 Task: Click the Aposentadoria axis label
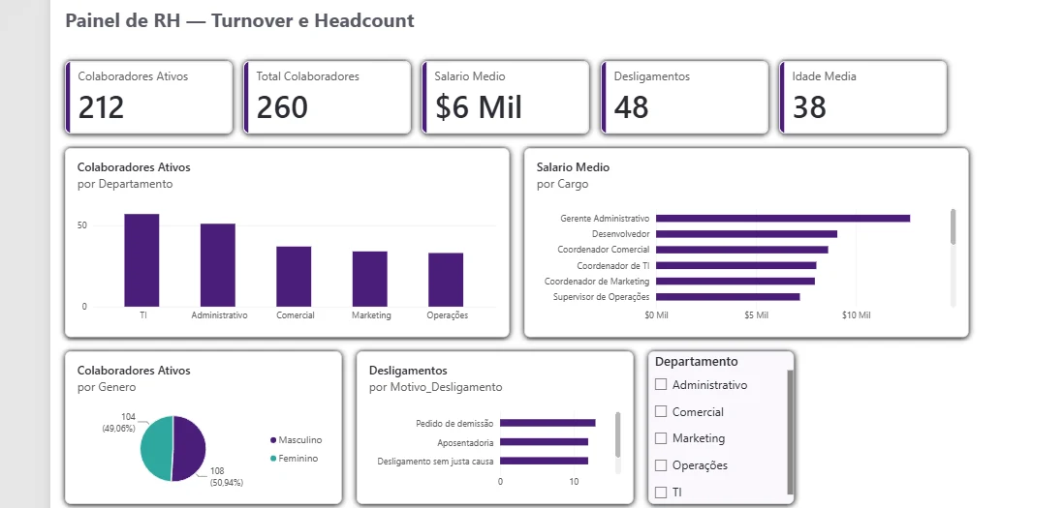pos(465,442)
